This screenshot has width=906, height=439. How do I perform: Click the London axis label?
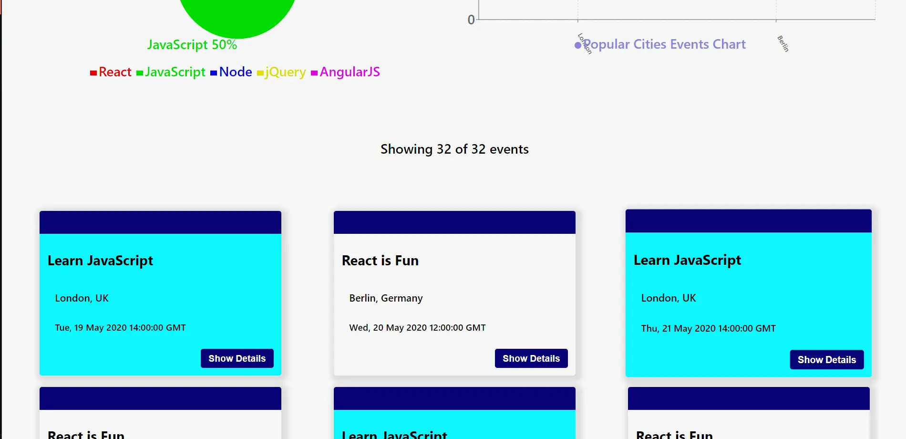585,43
